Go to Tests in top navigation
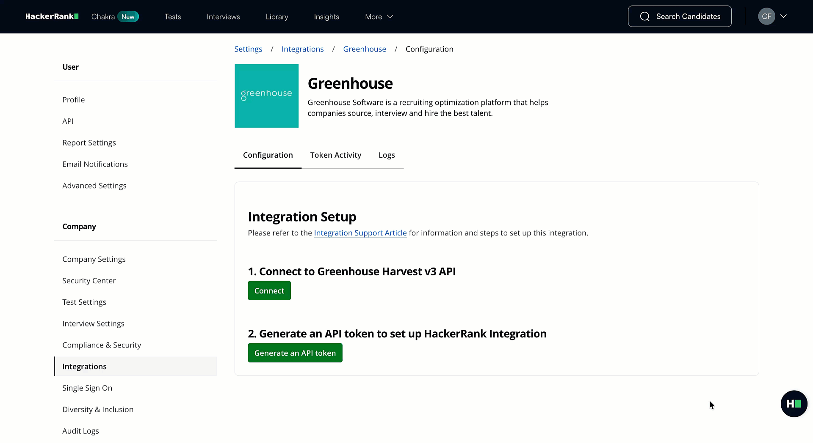Image resolution: width=813 pixels, height=443 pixels. point(173,16)
